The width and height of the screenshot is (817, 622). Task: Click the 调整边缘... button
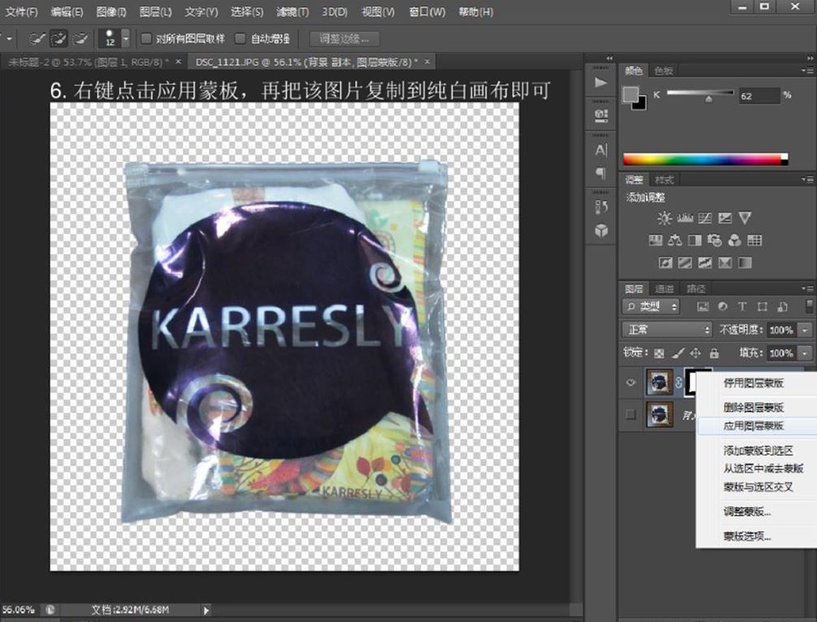[344, 38]
